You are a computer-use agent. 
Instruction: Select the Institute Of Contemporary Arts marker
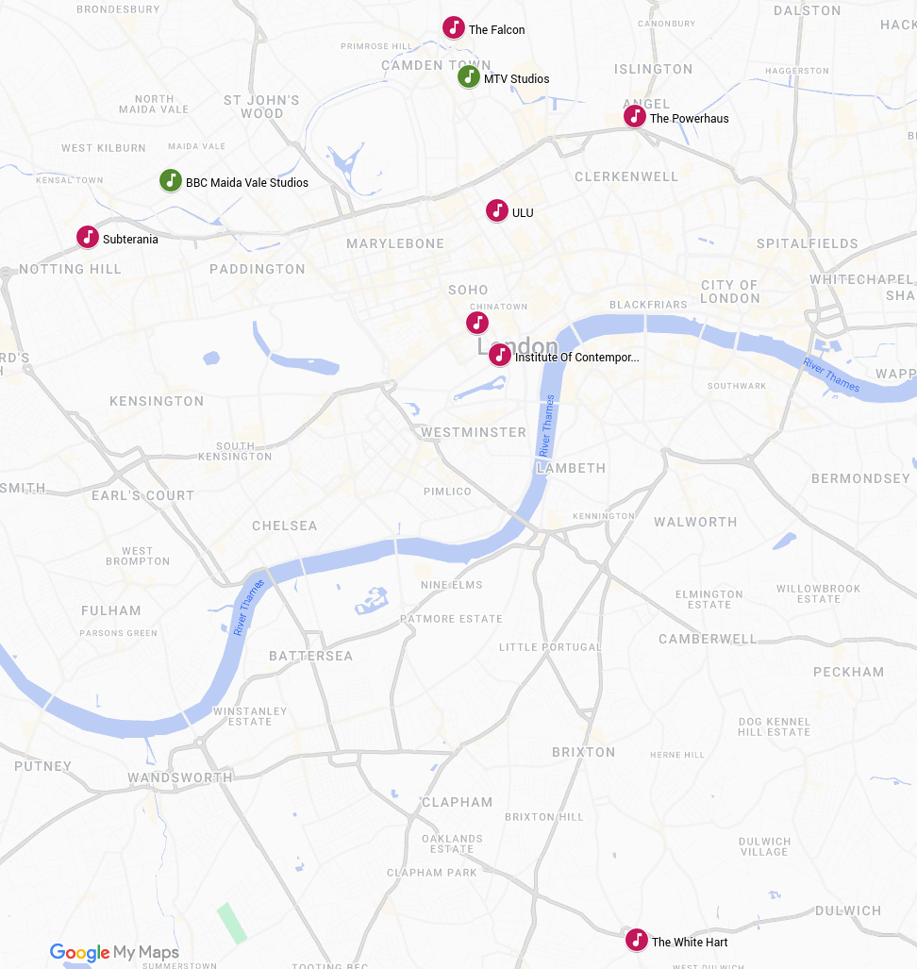pos(500,356)
